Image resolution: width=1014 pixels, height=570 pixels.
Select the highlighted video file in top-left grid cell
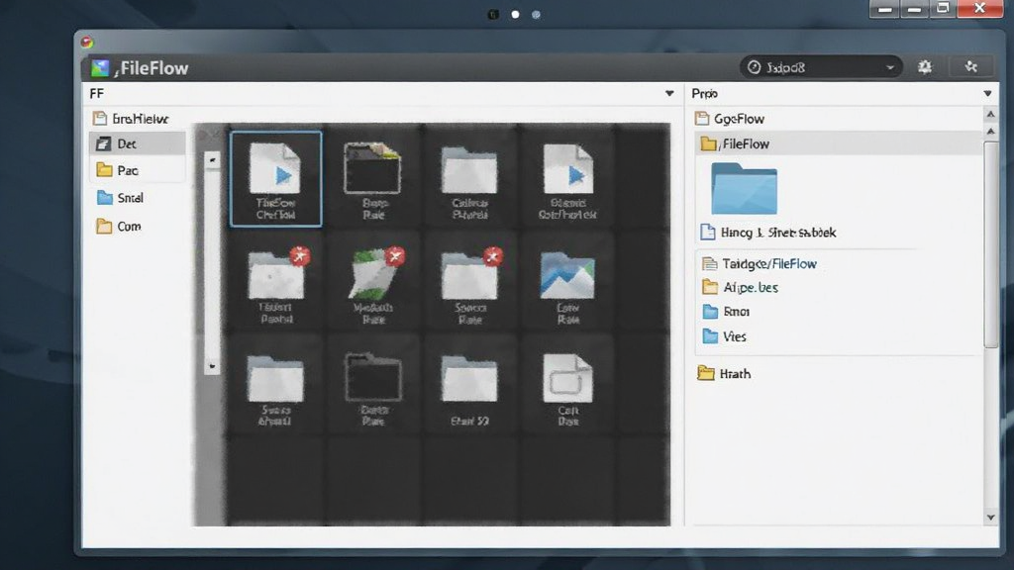275,179
